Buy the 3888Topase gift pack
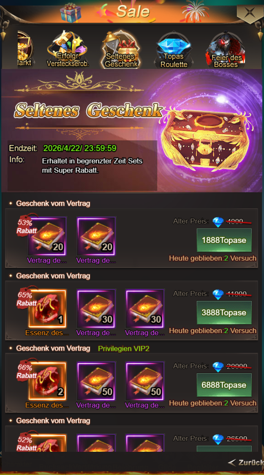This screenshot has height=475, width=264. (224, 313)
